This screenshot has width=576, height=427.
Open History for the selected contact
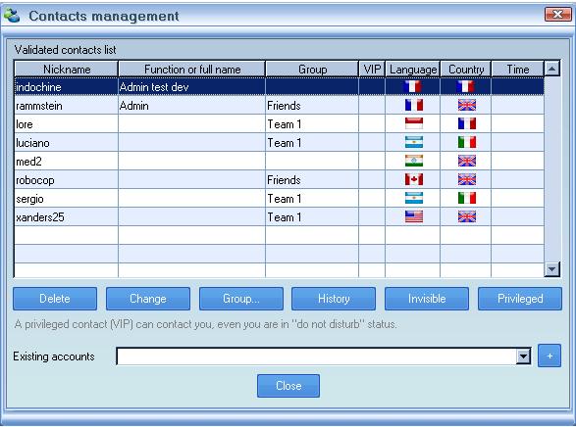tap(334, 299)
